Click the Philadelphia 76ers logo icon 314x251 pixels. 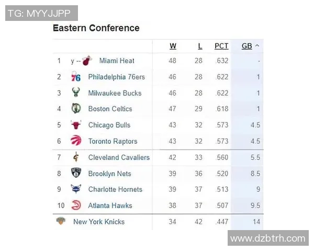76,77
